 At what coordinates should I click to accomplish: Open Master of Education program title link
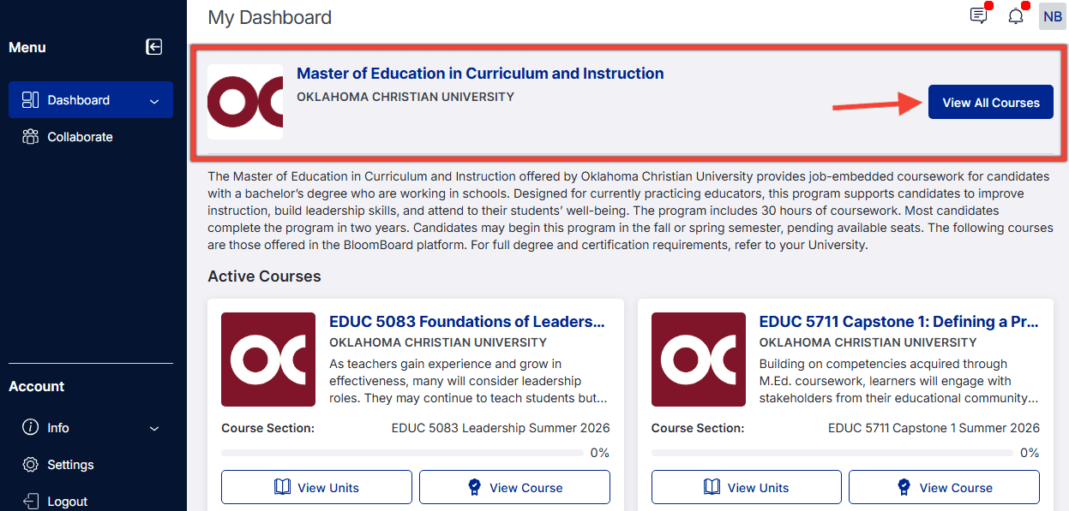(x=480, y=74)
